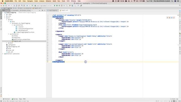Collapse the src folder
This screenshot has width=181, height=102.
[x=5, y=18]
